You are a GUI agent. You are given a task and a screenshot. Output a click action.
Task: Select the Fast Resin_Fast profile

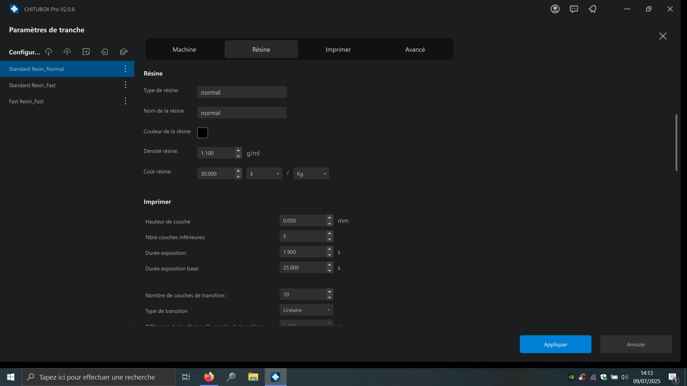pos(67,101)
